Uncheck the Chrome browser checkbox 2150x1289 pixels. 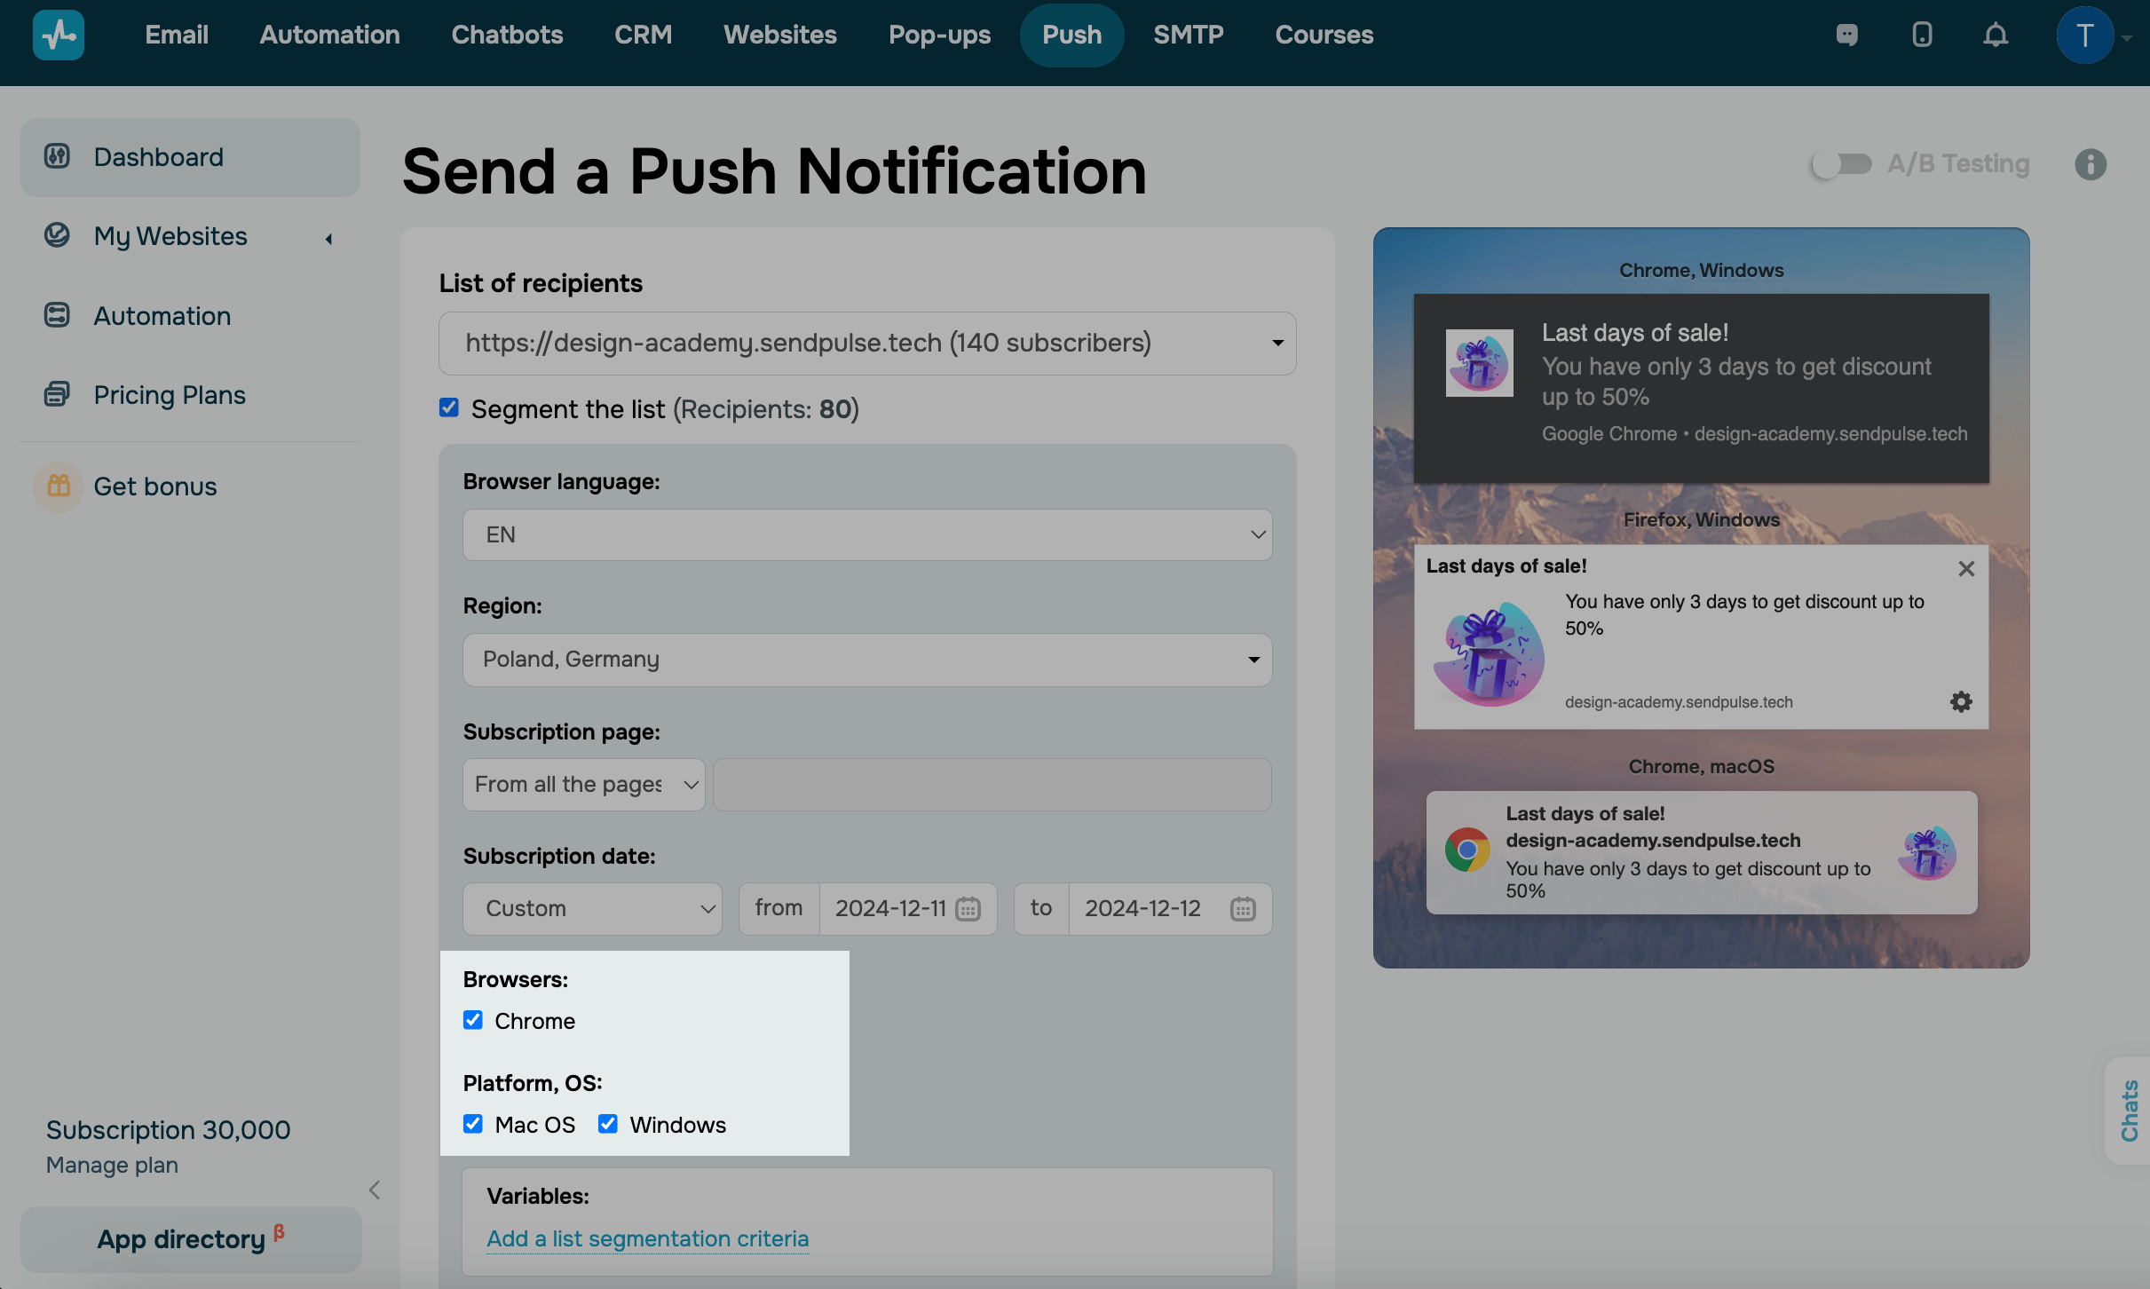[x=473, y=1020]
